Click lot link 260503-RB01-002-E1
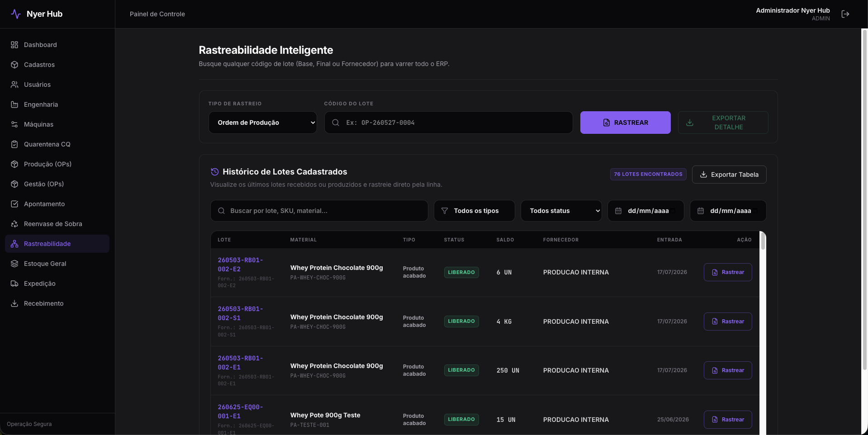This screenshot has height=435, width=868. pos(240,363)
